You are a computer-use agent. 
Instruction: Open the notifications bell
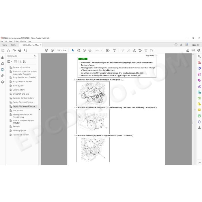click(x=181, y=45)
